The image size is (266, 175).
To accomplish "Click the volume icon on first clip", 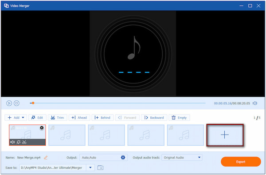I will 12,142.
